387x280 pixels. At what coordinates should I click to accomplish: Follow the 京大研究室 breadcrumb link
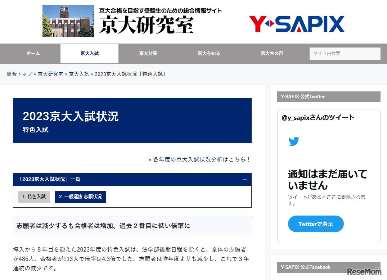click(50, 74)
